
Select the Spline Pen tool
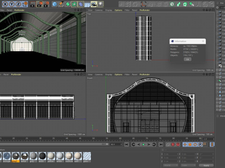coord(61,4)
